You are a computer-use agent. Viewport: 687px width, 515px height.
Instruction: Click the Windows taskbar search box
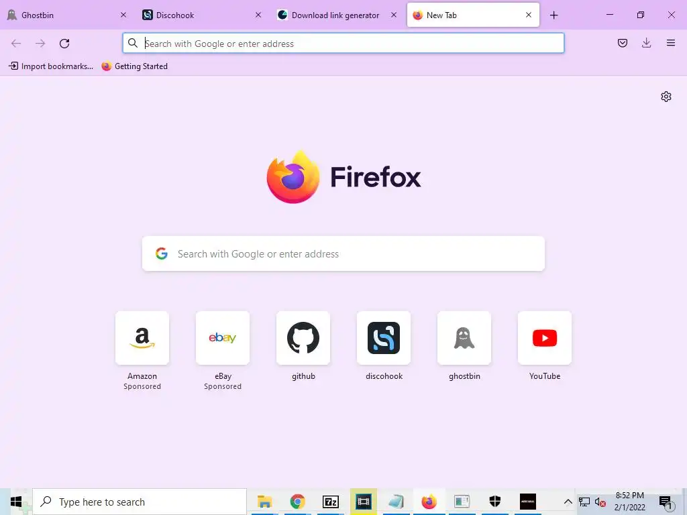(140, 502)
